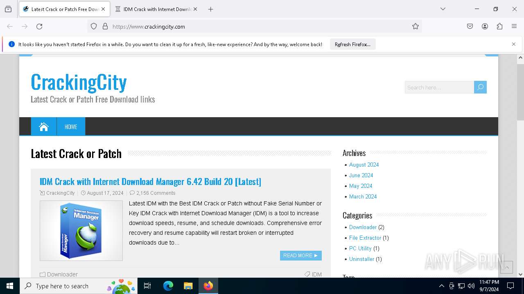Image resolution: width=524 pixels, height=294 pixels.
Task: Click the taskbar search box
Action: 79,286
